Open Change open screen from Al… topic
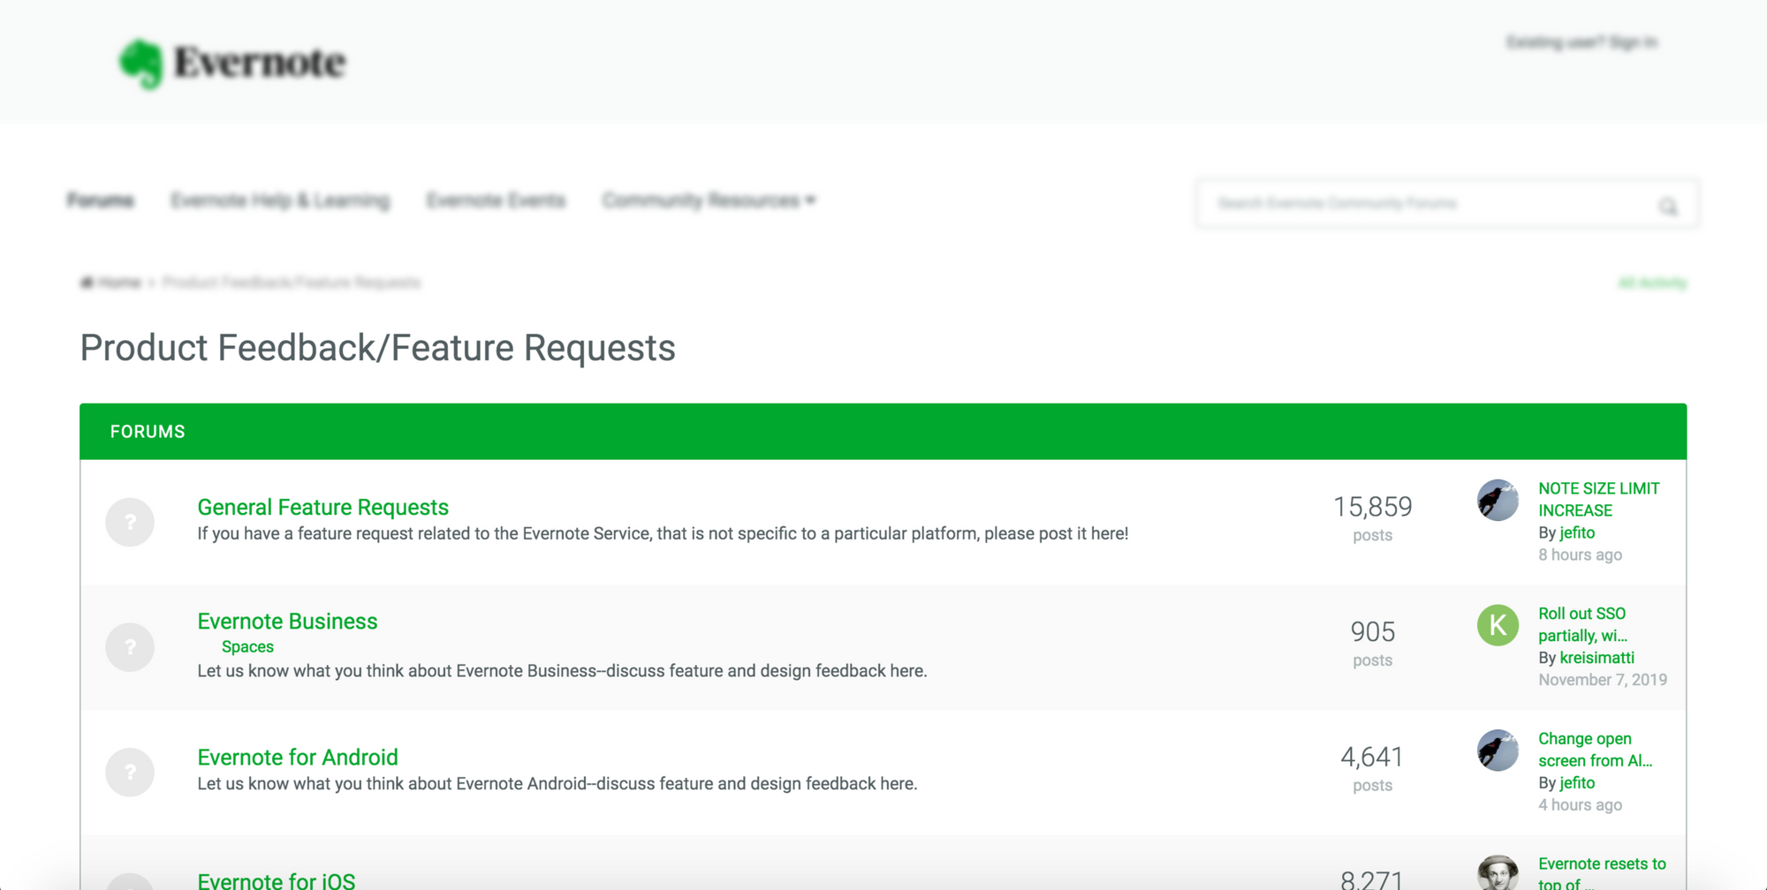The height and width of the screenshot is (890, 1767). click(x=1595, y=750)
